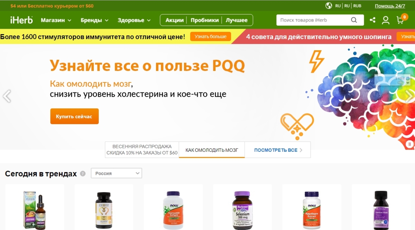Expand the Здоровье dropdown

tap(134, 20)
